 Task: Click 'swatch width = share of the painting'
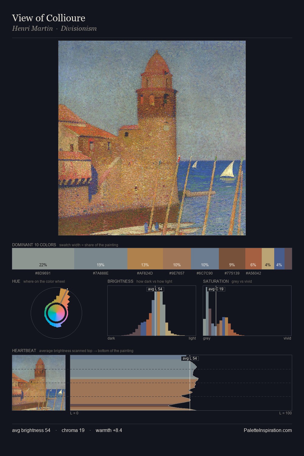88,245
